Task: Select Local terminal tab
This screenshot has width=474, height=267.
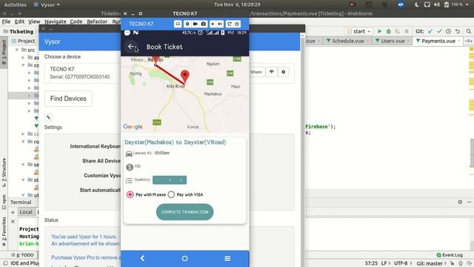Action: coord(26,212)
